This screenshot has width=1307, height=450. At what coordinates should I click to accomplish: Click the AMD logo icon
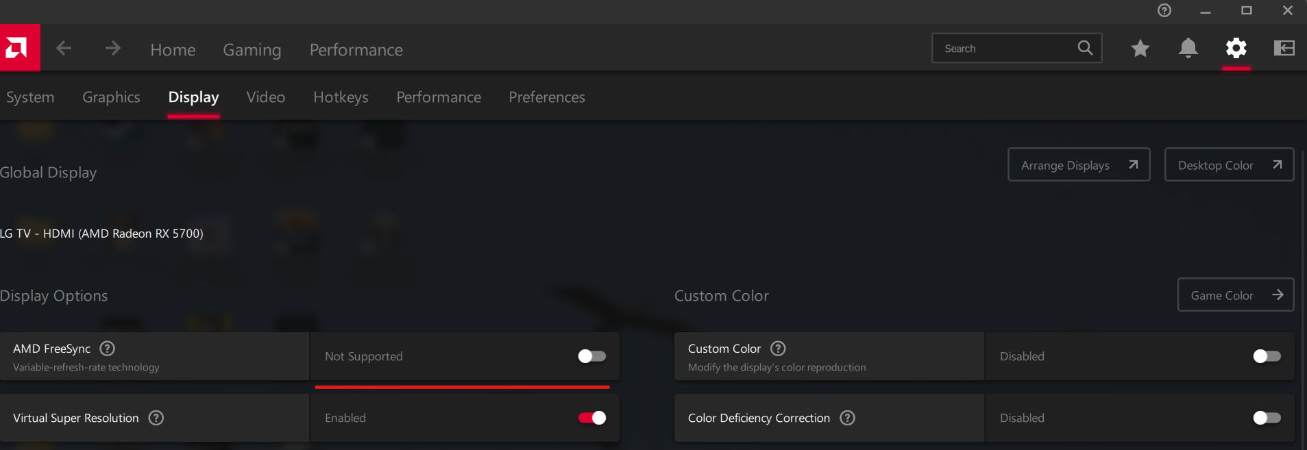point(20,48)
